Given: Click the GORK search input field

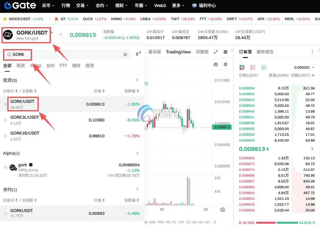Looking at the screenshot, I should (x=67, y=55).
